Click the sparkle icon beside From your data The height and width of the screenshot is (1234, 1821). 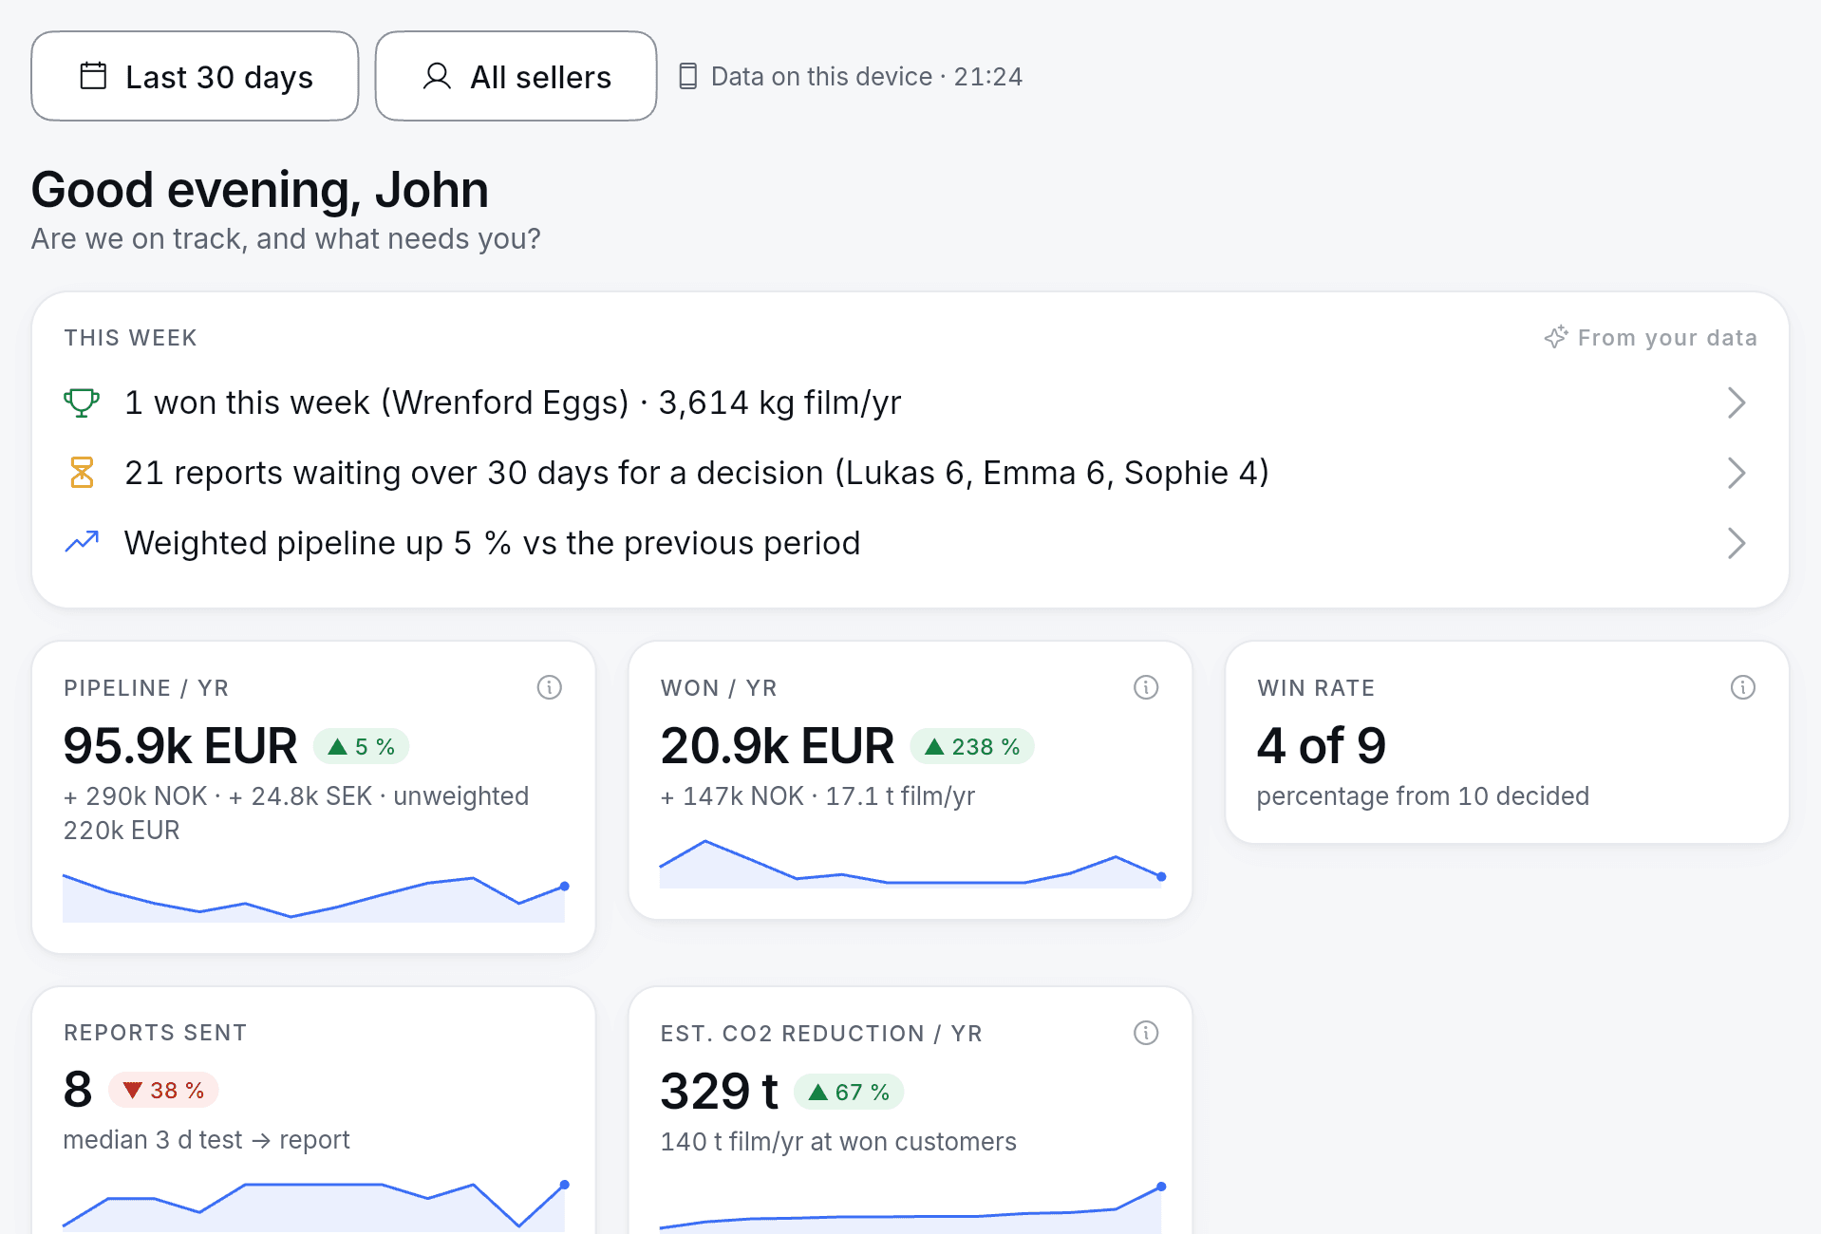click(x=1556, y=337)
